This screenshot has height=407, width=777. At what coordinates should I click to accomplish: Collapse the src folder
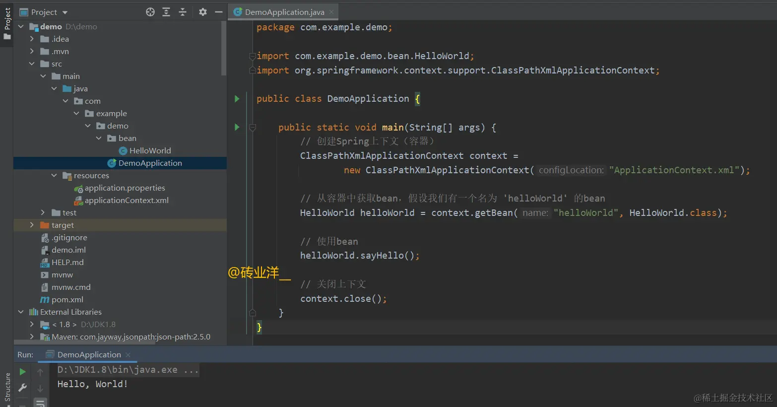tap(32, 64)
